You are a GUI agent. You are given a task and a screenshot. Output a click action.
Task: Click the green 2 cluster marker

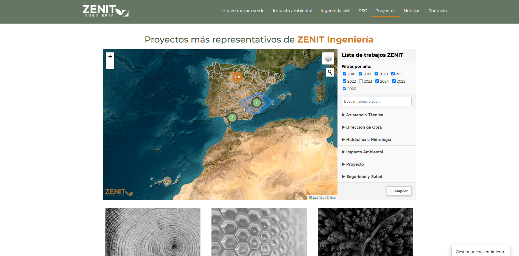point(232,118)
